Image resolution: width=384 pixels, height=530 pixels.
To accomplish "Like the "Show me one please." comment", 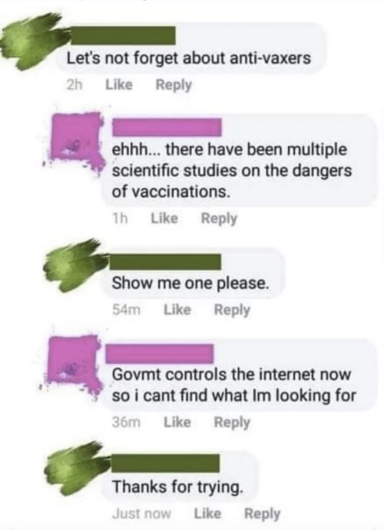I will [177, 310].
